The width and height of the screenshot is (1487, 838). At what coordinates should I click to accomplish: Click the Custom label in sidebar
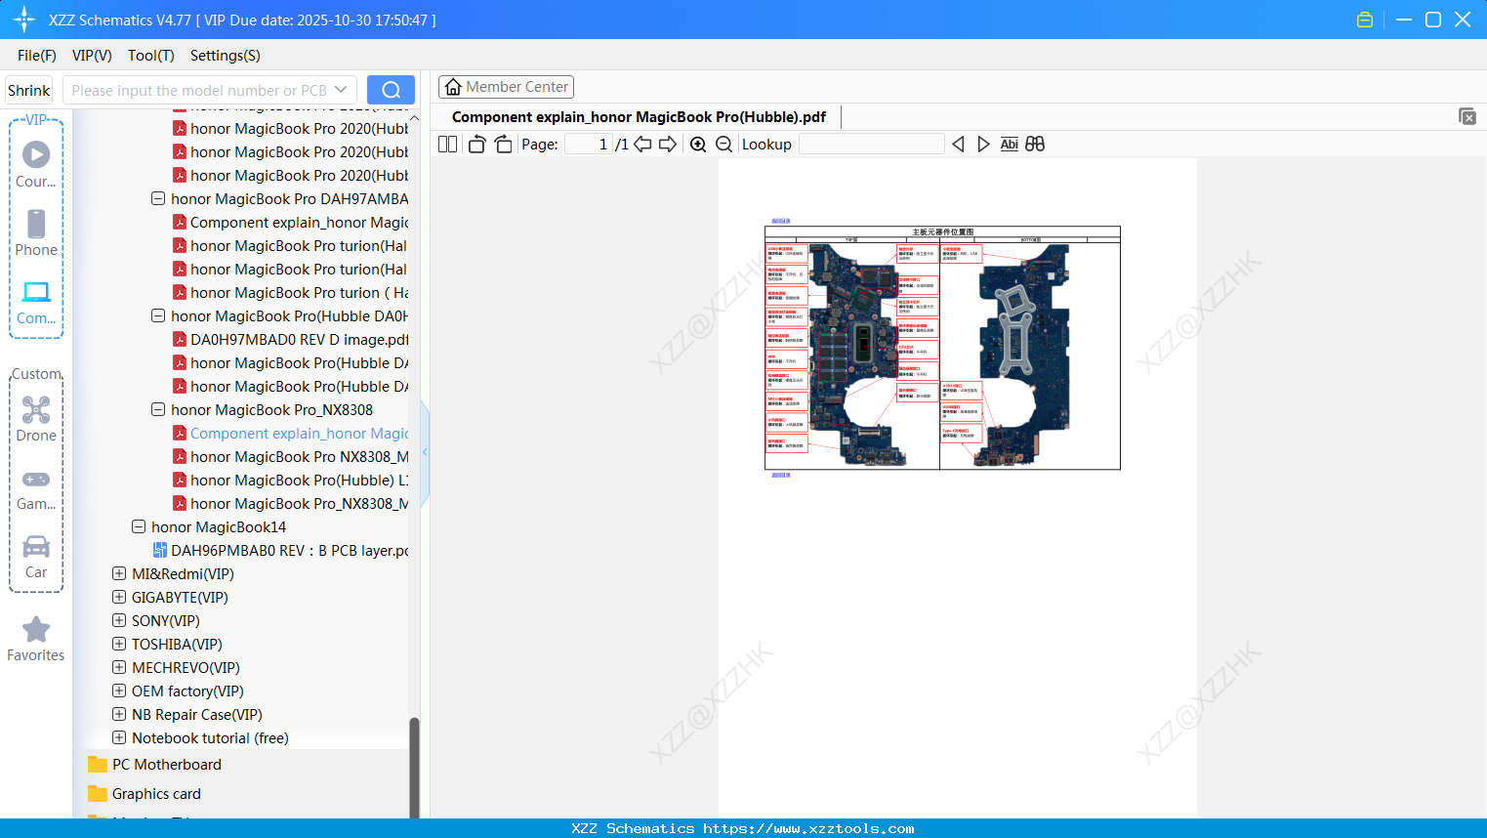click(36, 374)
